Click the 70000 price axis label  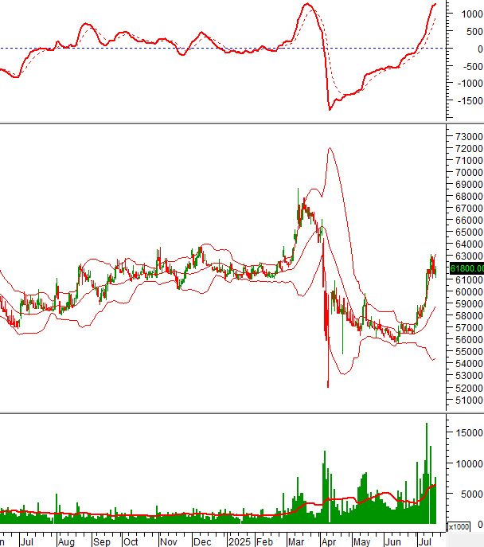[469, 172]
